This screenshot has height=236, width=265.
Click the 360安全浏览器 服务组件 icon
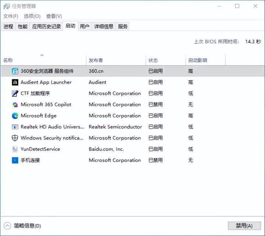(x=15, y=71)
